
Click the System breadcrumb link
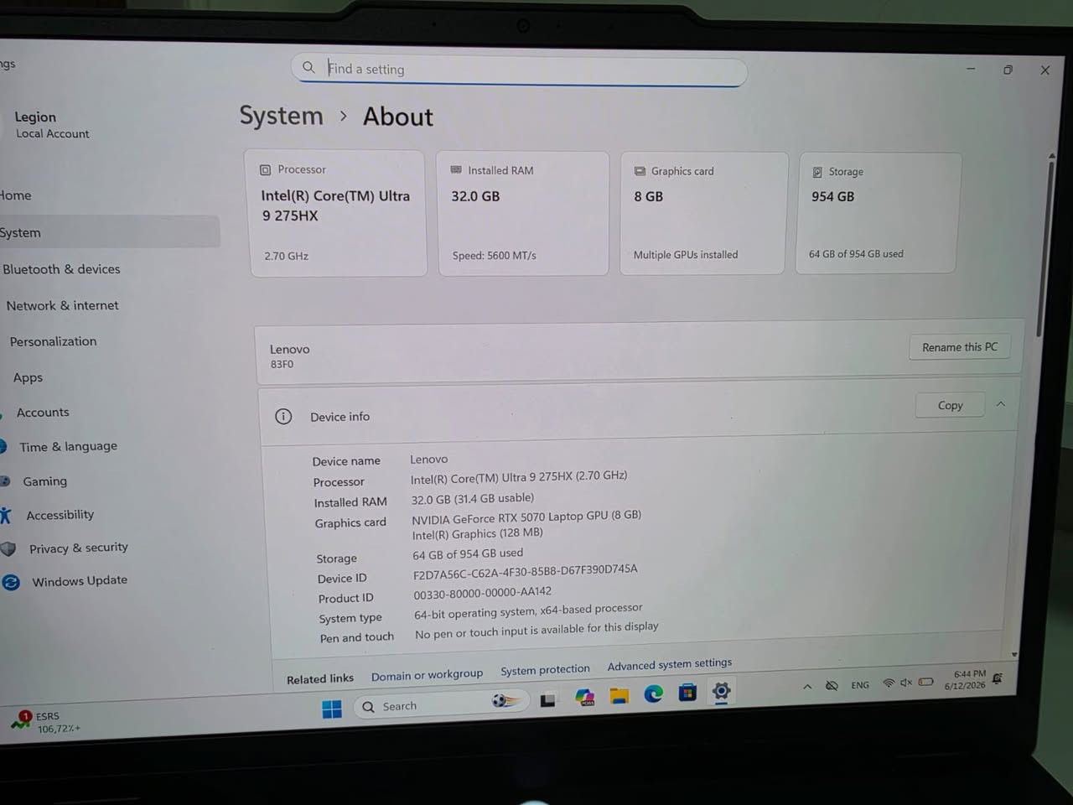click(x=281, y=116)
